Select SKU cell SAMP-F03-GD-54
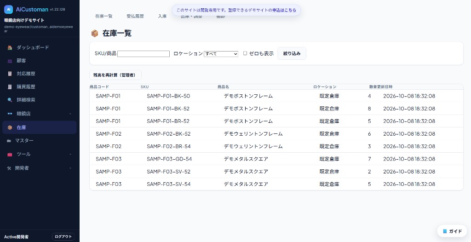Image resolution: width=471 pixels, height=242 pixels. point(169,159)
